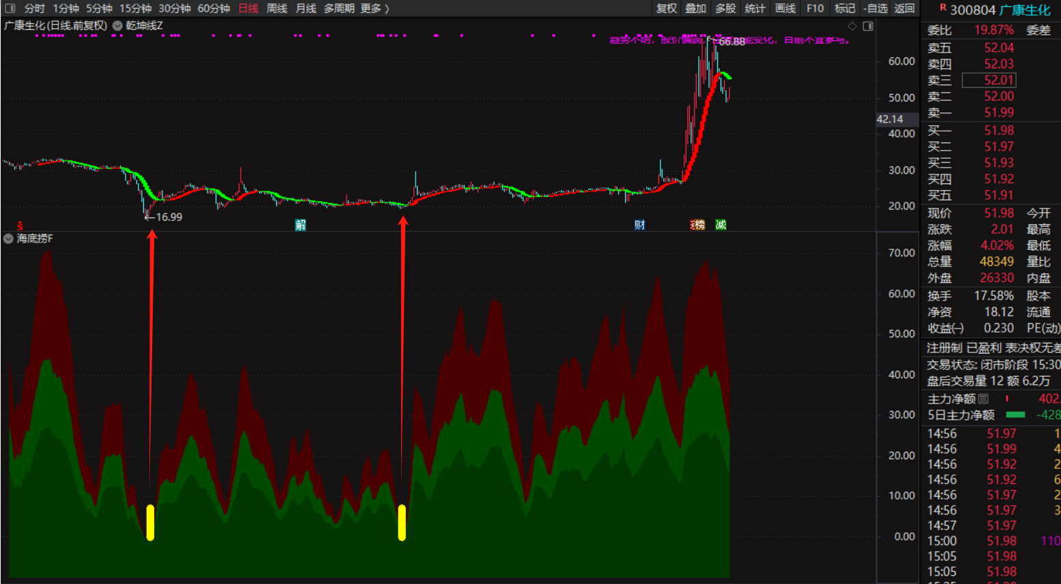Click the 财 financial marker icon

639,225
